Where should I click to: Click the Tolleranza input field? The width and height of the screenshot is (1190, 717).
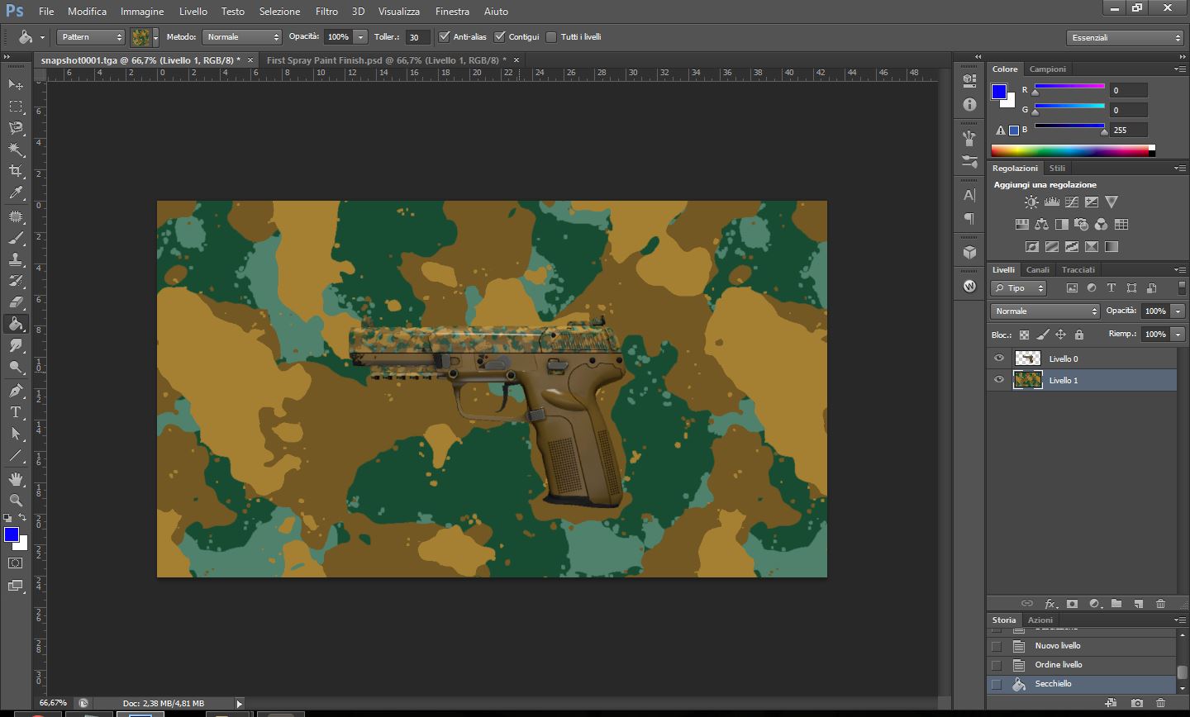point(416,37)
